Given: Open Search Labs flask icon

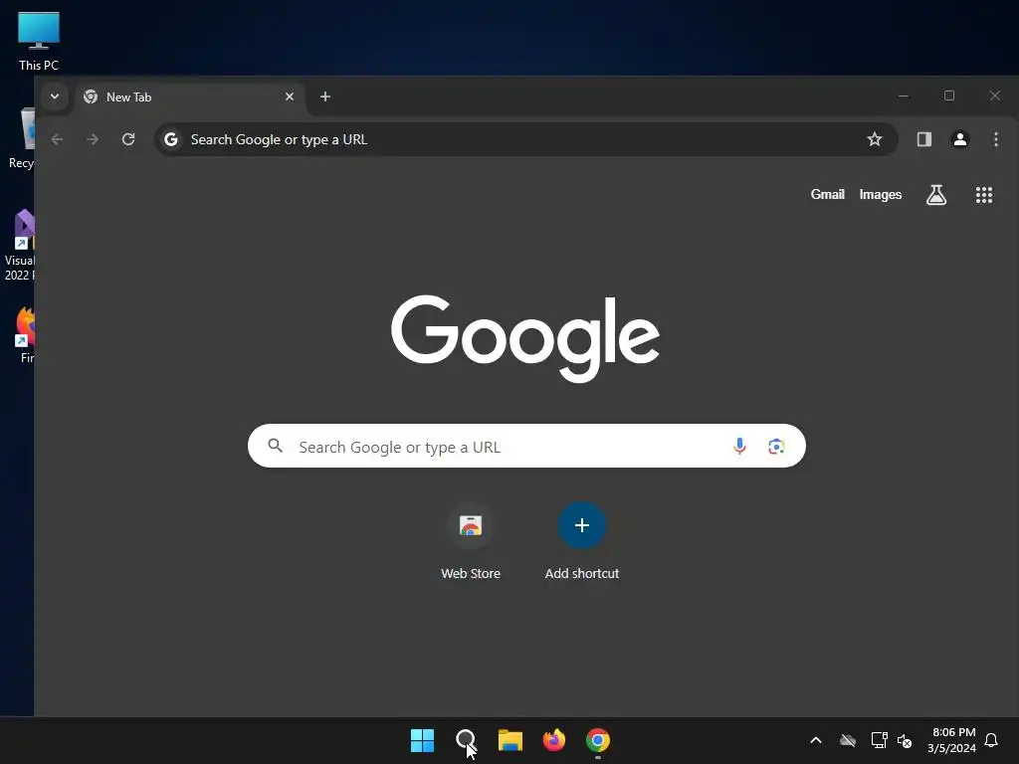Looking at the screenshot, I should 935,194.
